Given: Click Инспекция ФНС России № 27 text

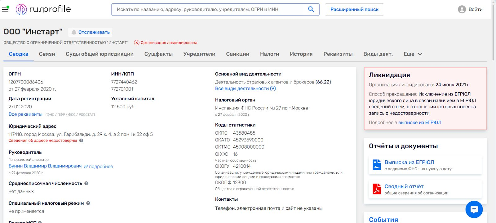Looking at the screenshot, I should pos(261,108).
